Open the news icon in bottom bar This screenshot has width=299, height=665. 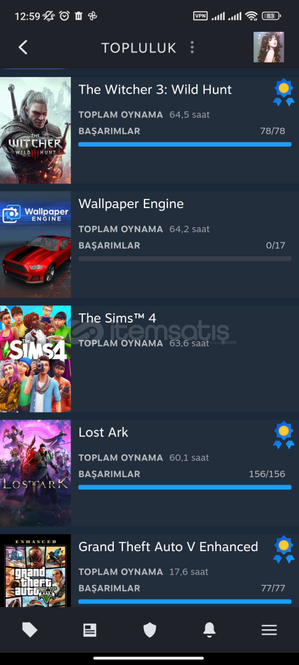tap(89, 631)
